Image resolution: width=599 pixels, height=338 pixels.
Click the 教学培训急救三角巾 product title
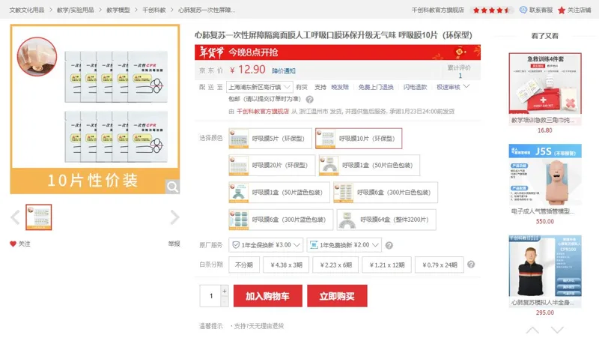pos(543,120)
